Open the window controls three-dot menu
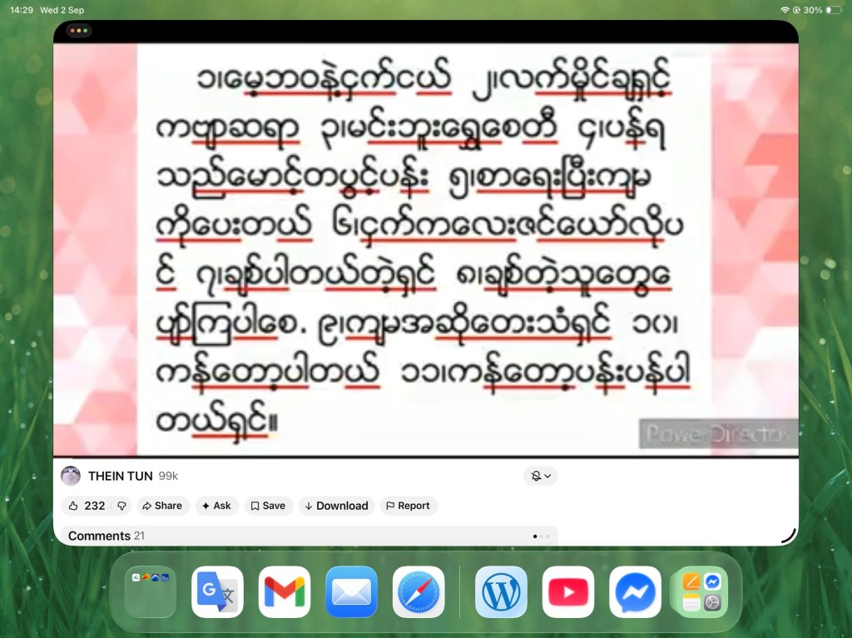852x638 pixels. click(x=79, y=31)
